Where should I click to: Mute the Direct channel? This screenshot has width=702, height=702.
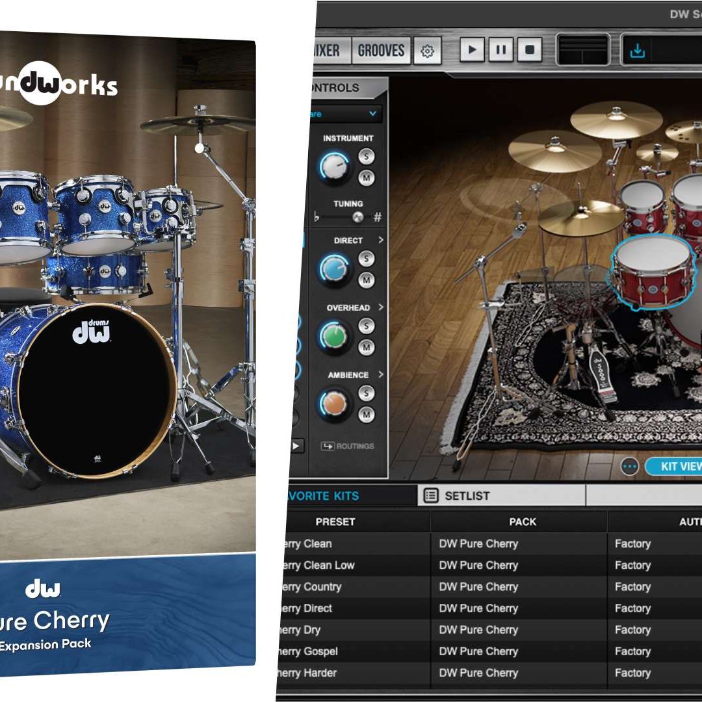pyautogui.click(x=366, y=279)
